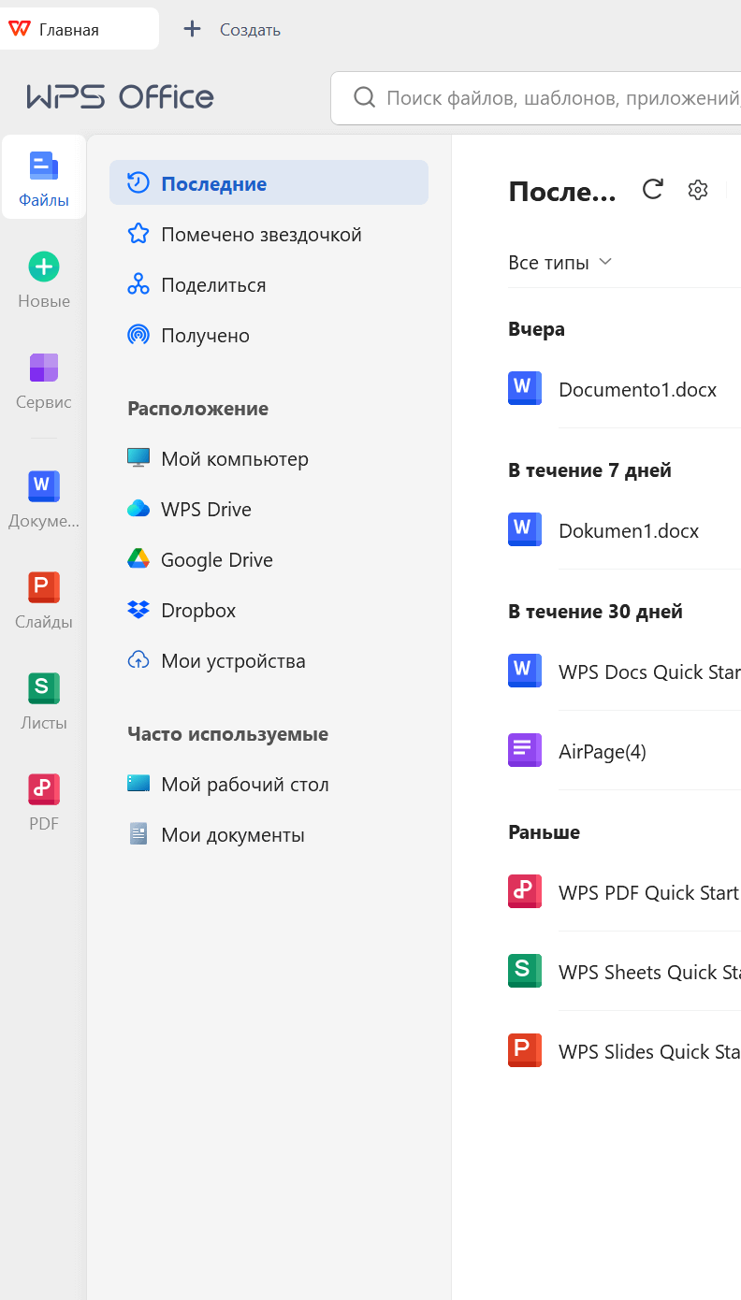Click the Мои устройства cloud upload icon
The height and width of the screenshot is (1300, 741).
(138, 660)
